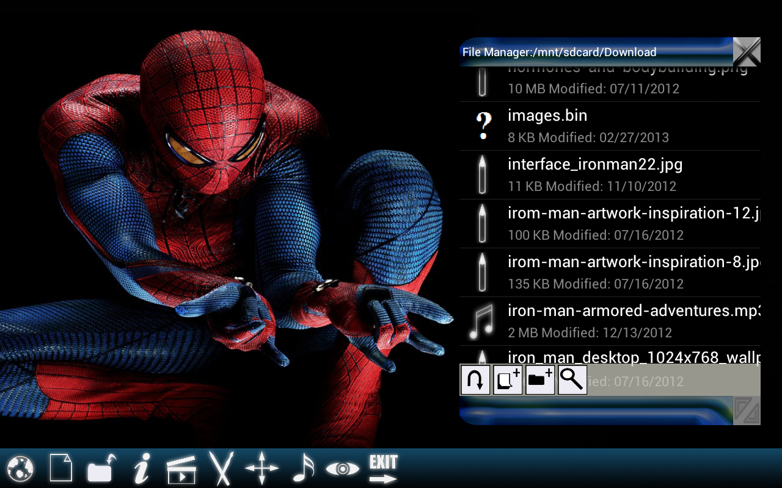Image resolution: width=782 pixels, height=488 pixels.
Task: Select the scissors cut tool
Action: click(x=221, y=468)
